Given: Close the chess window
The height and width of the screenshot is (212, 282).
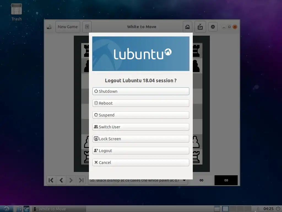Looking at the screenshot, I should click(x=235, y=27).
